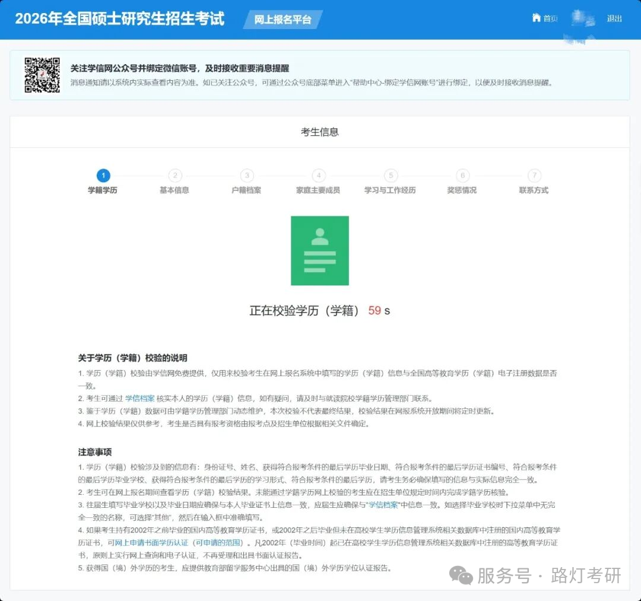Select step 7 circle 联系方式

[x=534, y=176]
